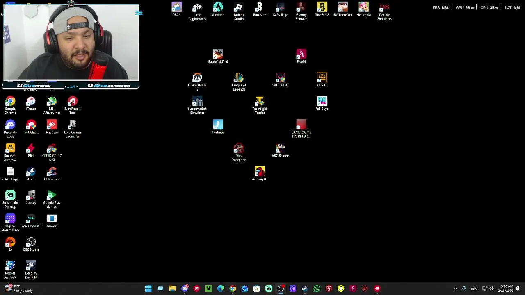This screenshot has width=525, height=295.
Task: Select The Exit 8 game icon
Action: (322, 9)
